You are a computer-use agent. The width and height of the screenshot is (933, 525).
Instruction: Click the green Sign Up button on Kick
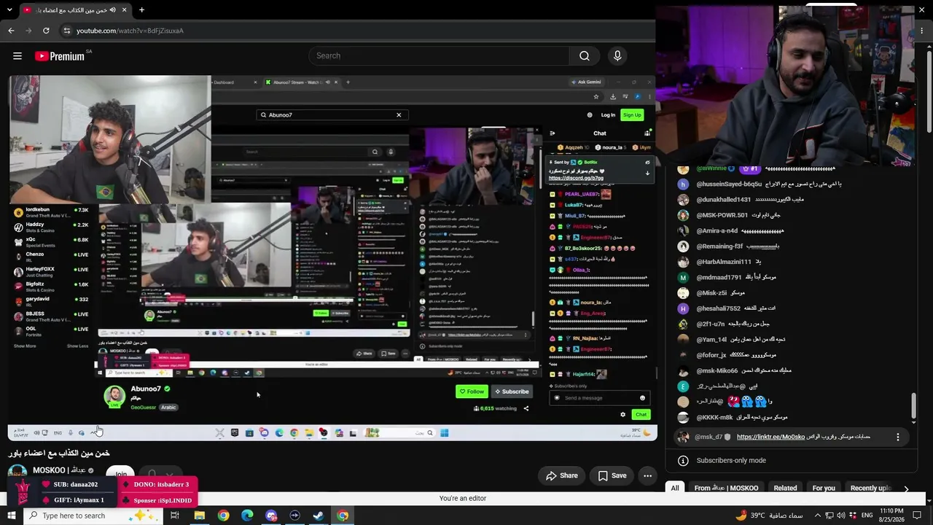(x=632, y=115)
